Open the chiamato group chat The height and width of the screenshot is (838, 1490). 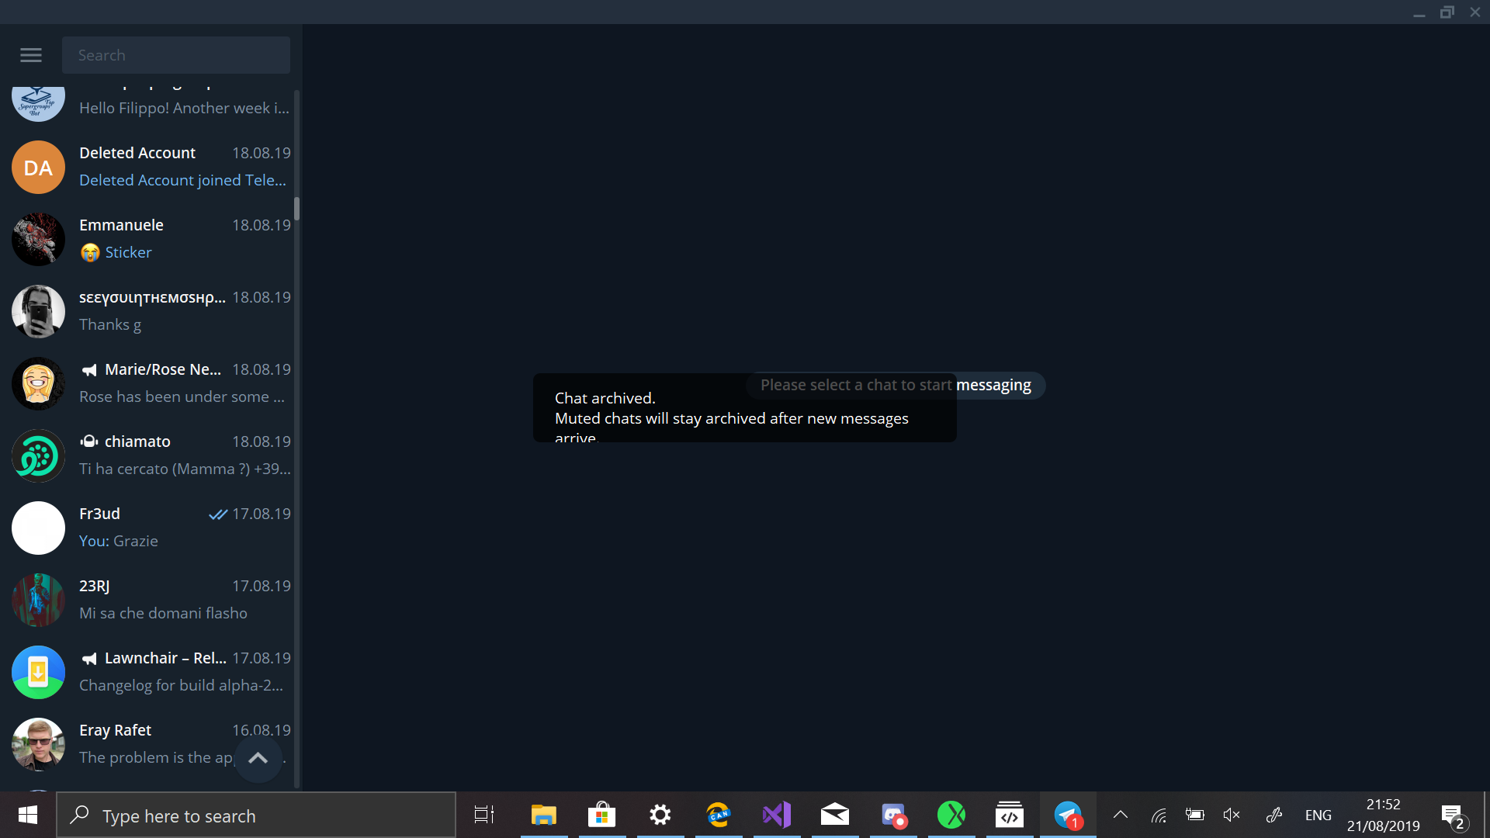[x=147, y=455]
